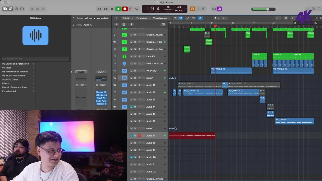This screenshot has height=181, width=322.
Task: Click the highlighted track list view icon
Action: (181, 18)
